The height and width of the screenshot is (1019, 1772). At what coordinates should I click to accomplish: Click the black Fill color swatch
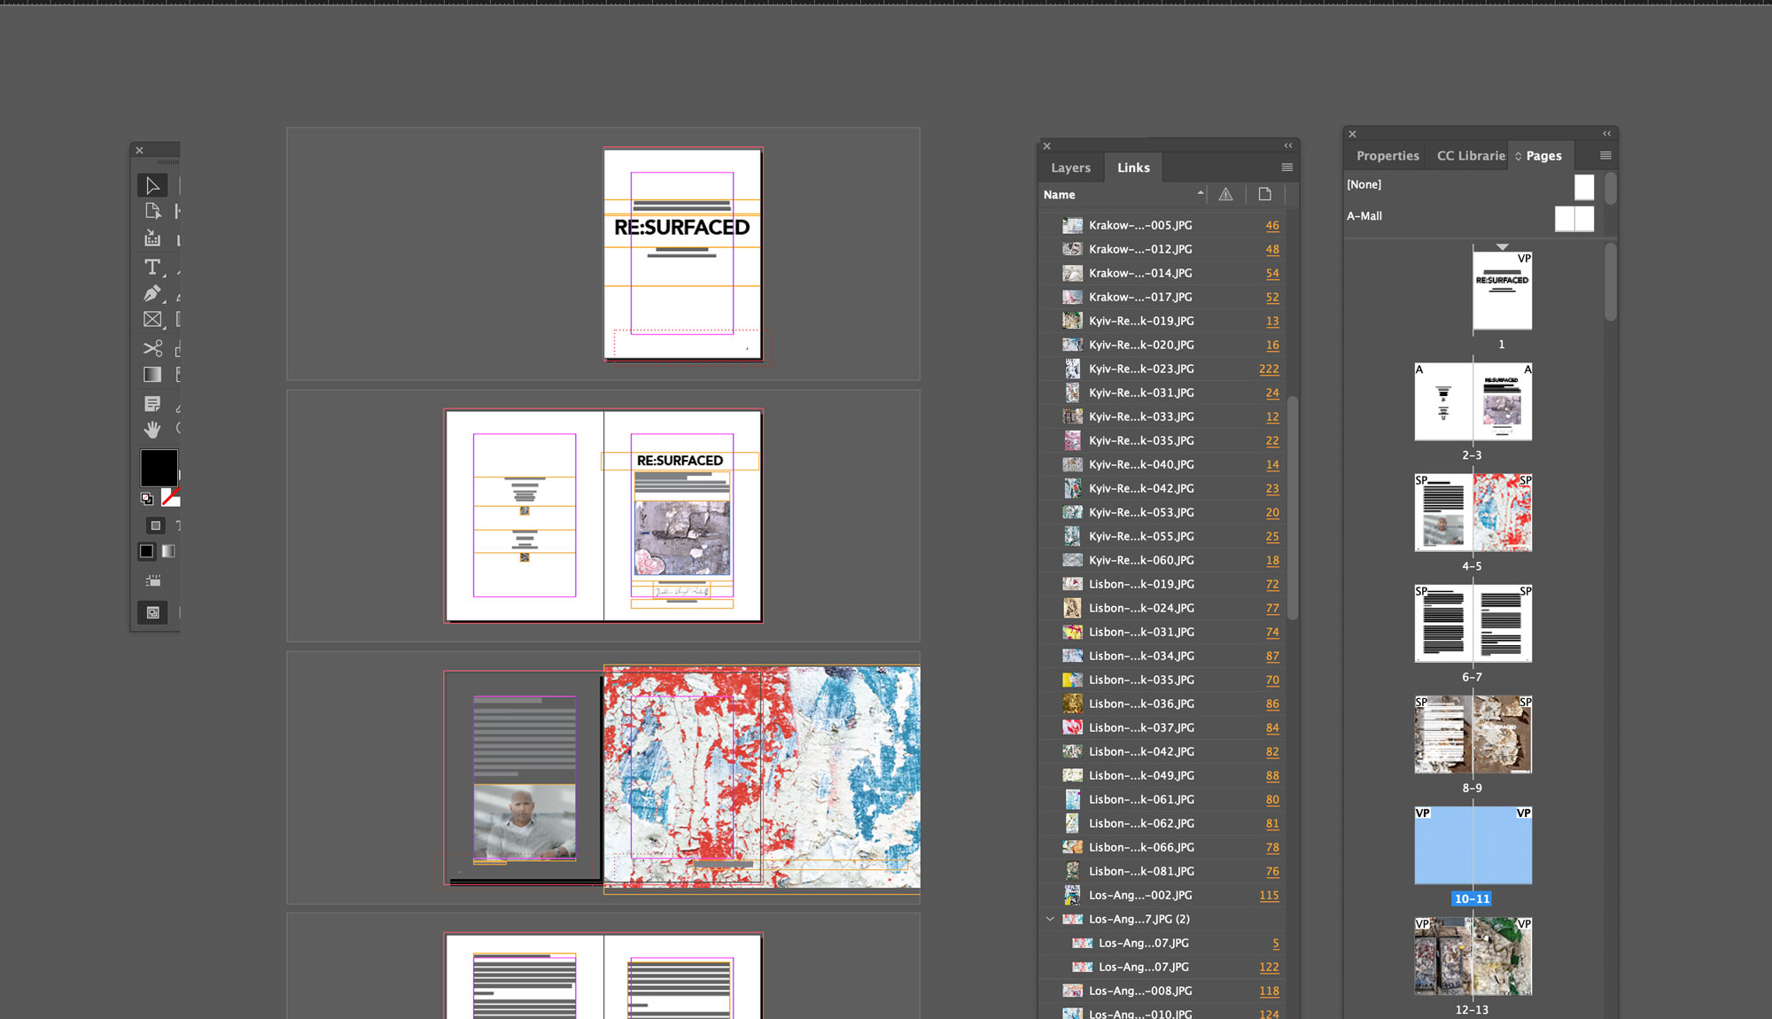tap(158, 467)
